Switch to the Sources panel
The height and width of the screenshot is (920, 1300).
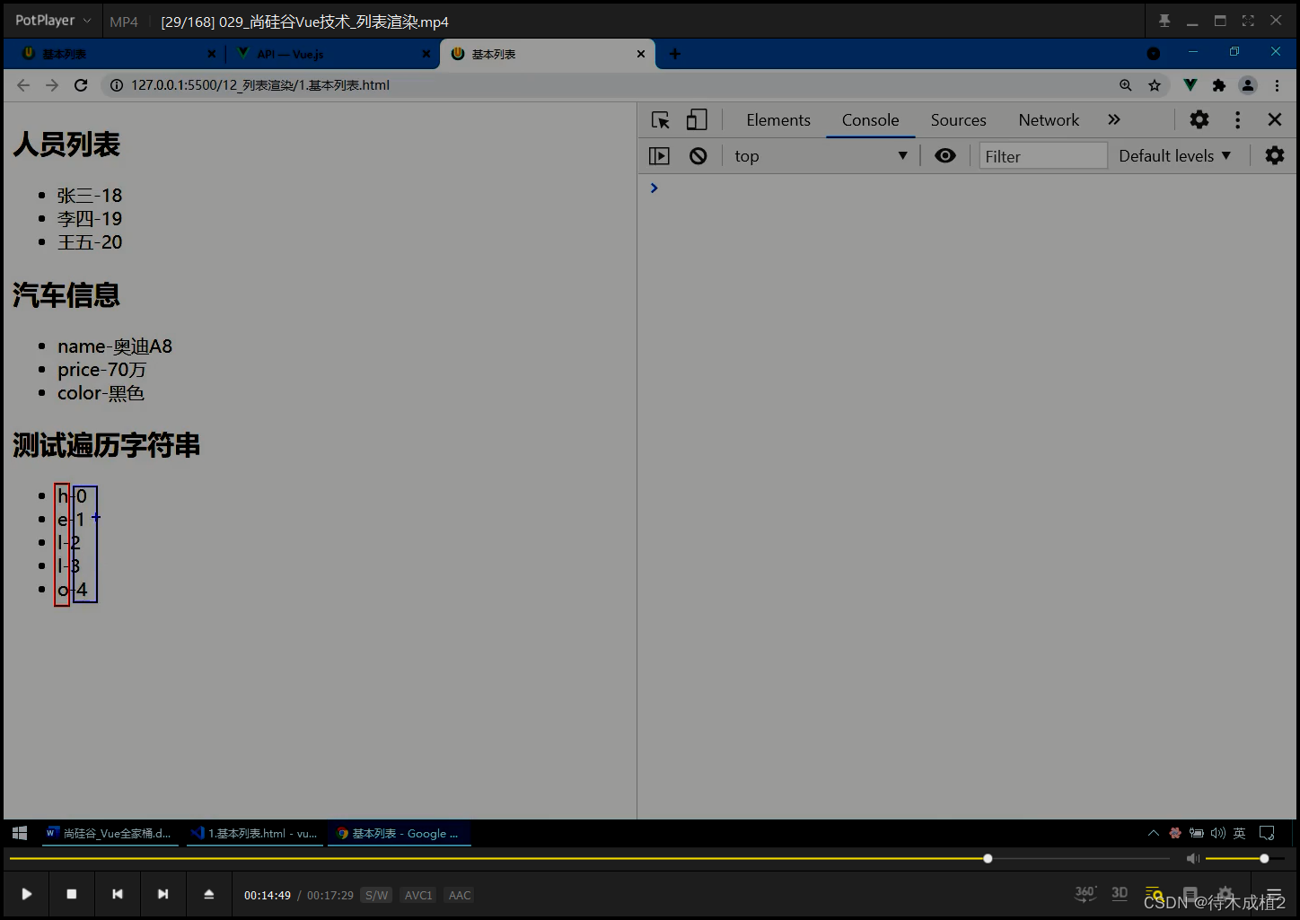pos(958,120)
